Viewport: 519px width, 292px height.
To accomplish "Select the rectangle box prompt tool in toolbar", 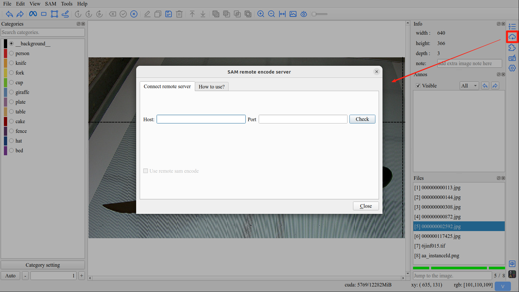I will point(44,14).
